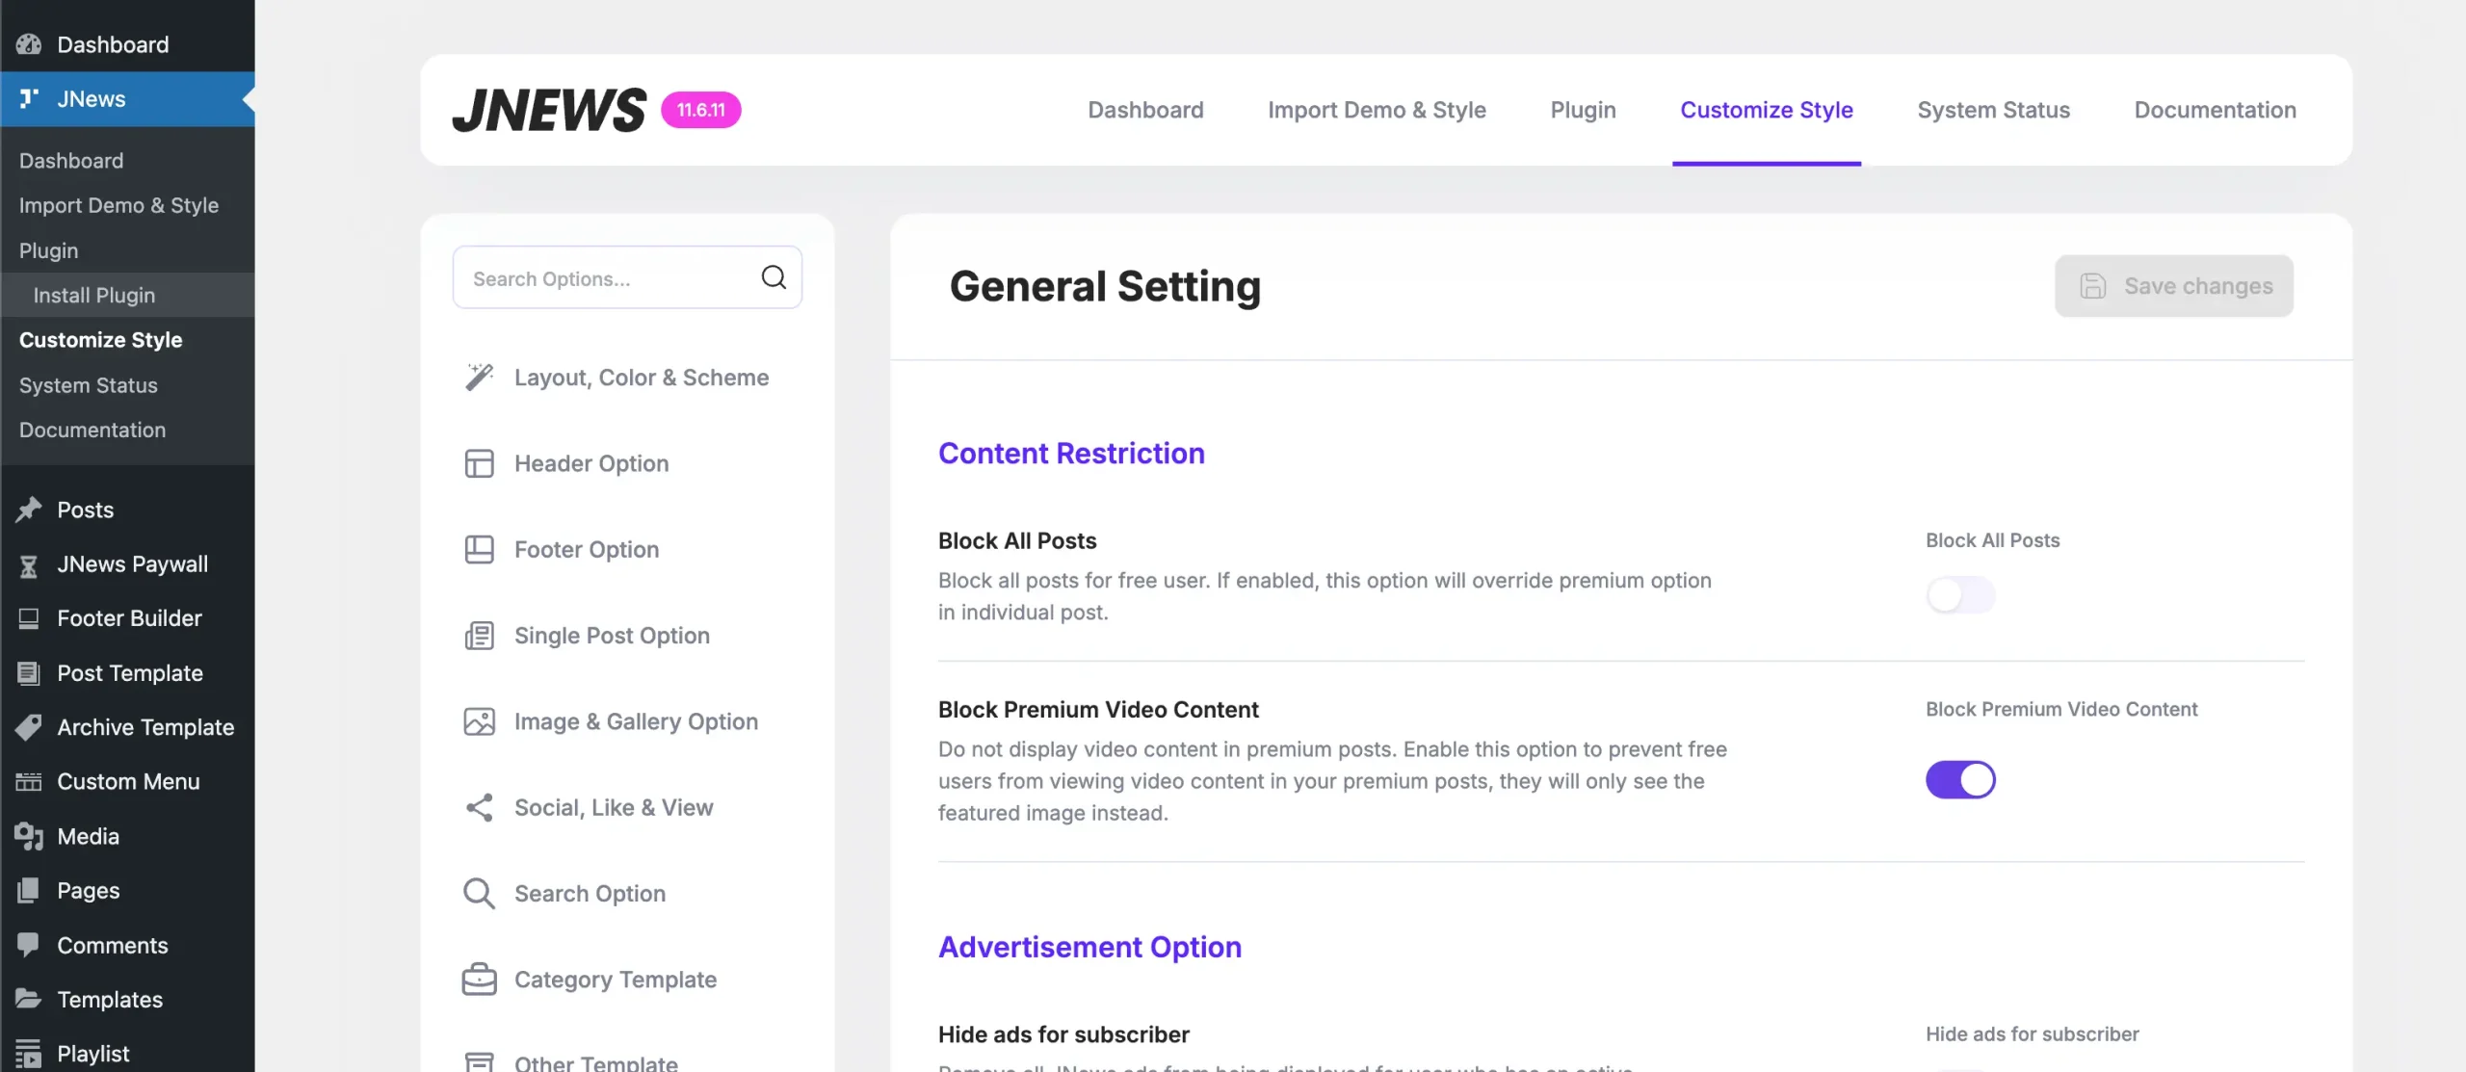Open Posts in the WordPress sidebar
The image size is (2466, 1072).
pyautogui.click(x=85, y=510)
